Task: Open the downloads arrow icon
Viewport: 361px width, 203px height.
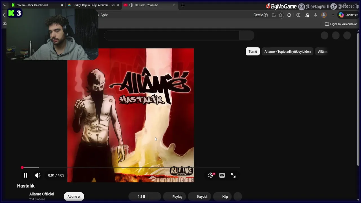Action: (315, 15)
